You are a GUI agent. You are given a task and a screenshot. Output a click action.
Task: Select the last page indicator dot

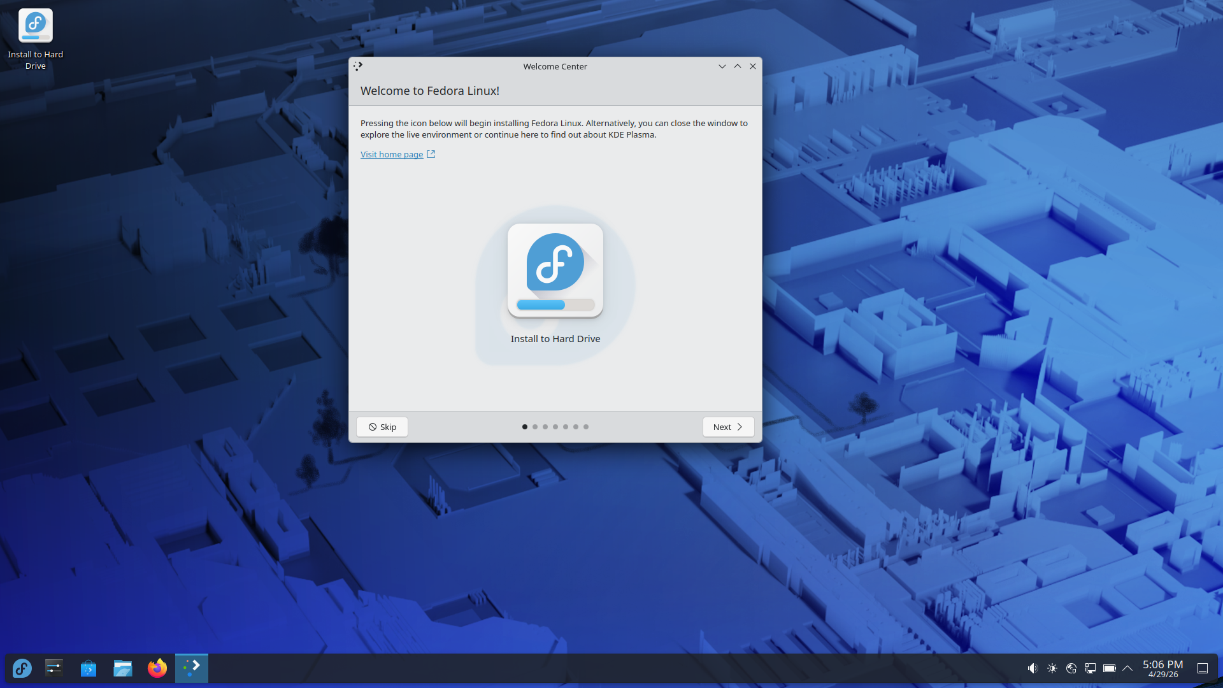point(586,427)
